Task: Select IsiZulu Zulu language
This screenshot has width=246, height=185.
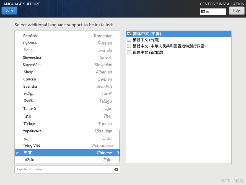Action: point(67,160)
